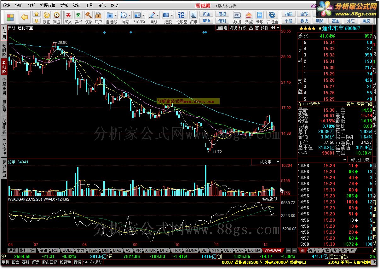Expand the F10/F9 dropdown arrow

pyautogui.click(x=144, y=15)
